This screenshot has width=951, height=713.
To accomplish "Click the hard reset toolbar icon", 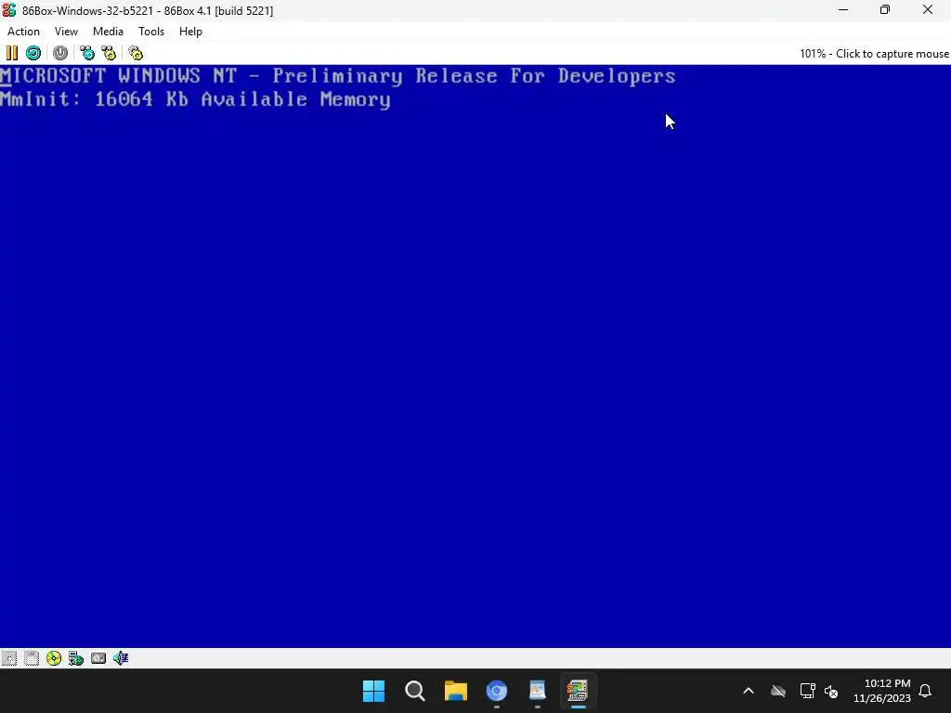I will (33, 53).
